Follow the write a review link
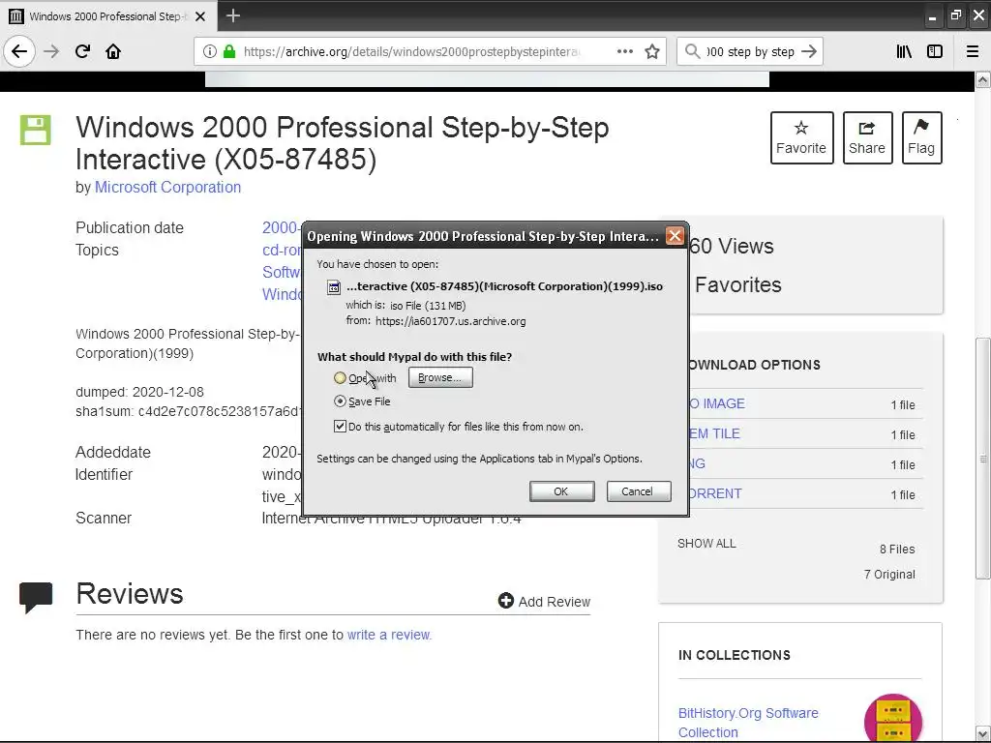This screenshot has width=991, height=743. (x=389, y=635)
